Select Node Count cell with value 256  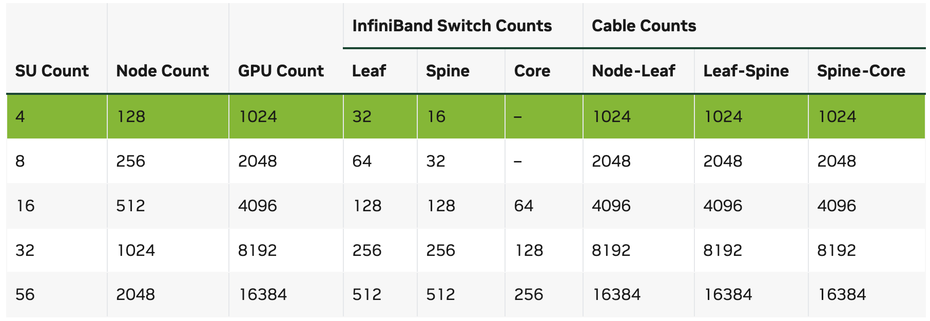[131, 161]
